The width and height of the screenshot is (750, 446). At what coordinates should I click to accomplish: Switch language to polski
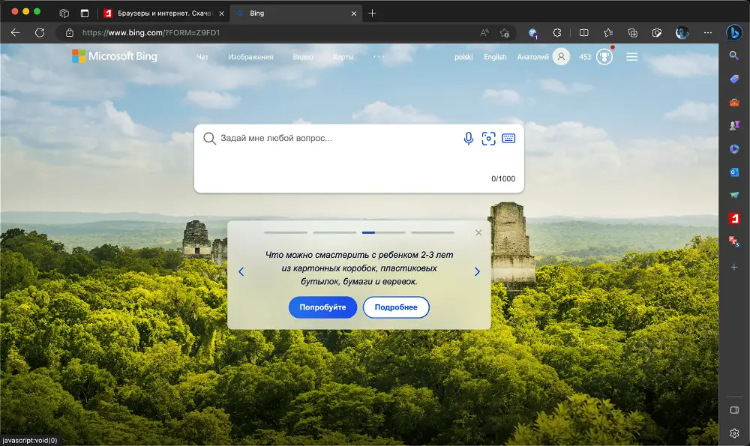pos(463,57)
